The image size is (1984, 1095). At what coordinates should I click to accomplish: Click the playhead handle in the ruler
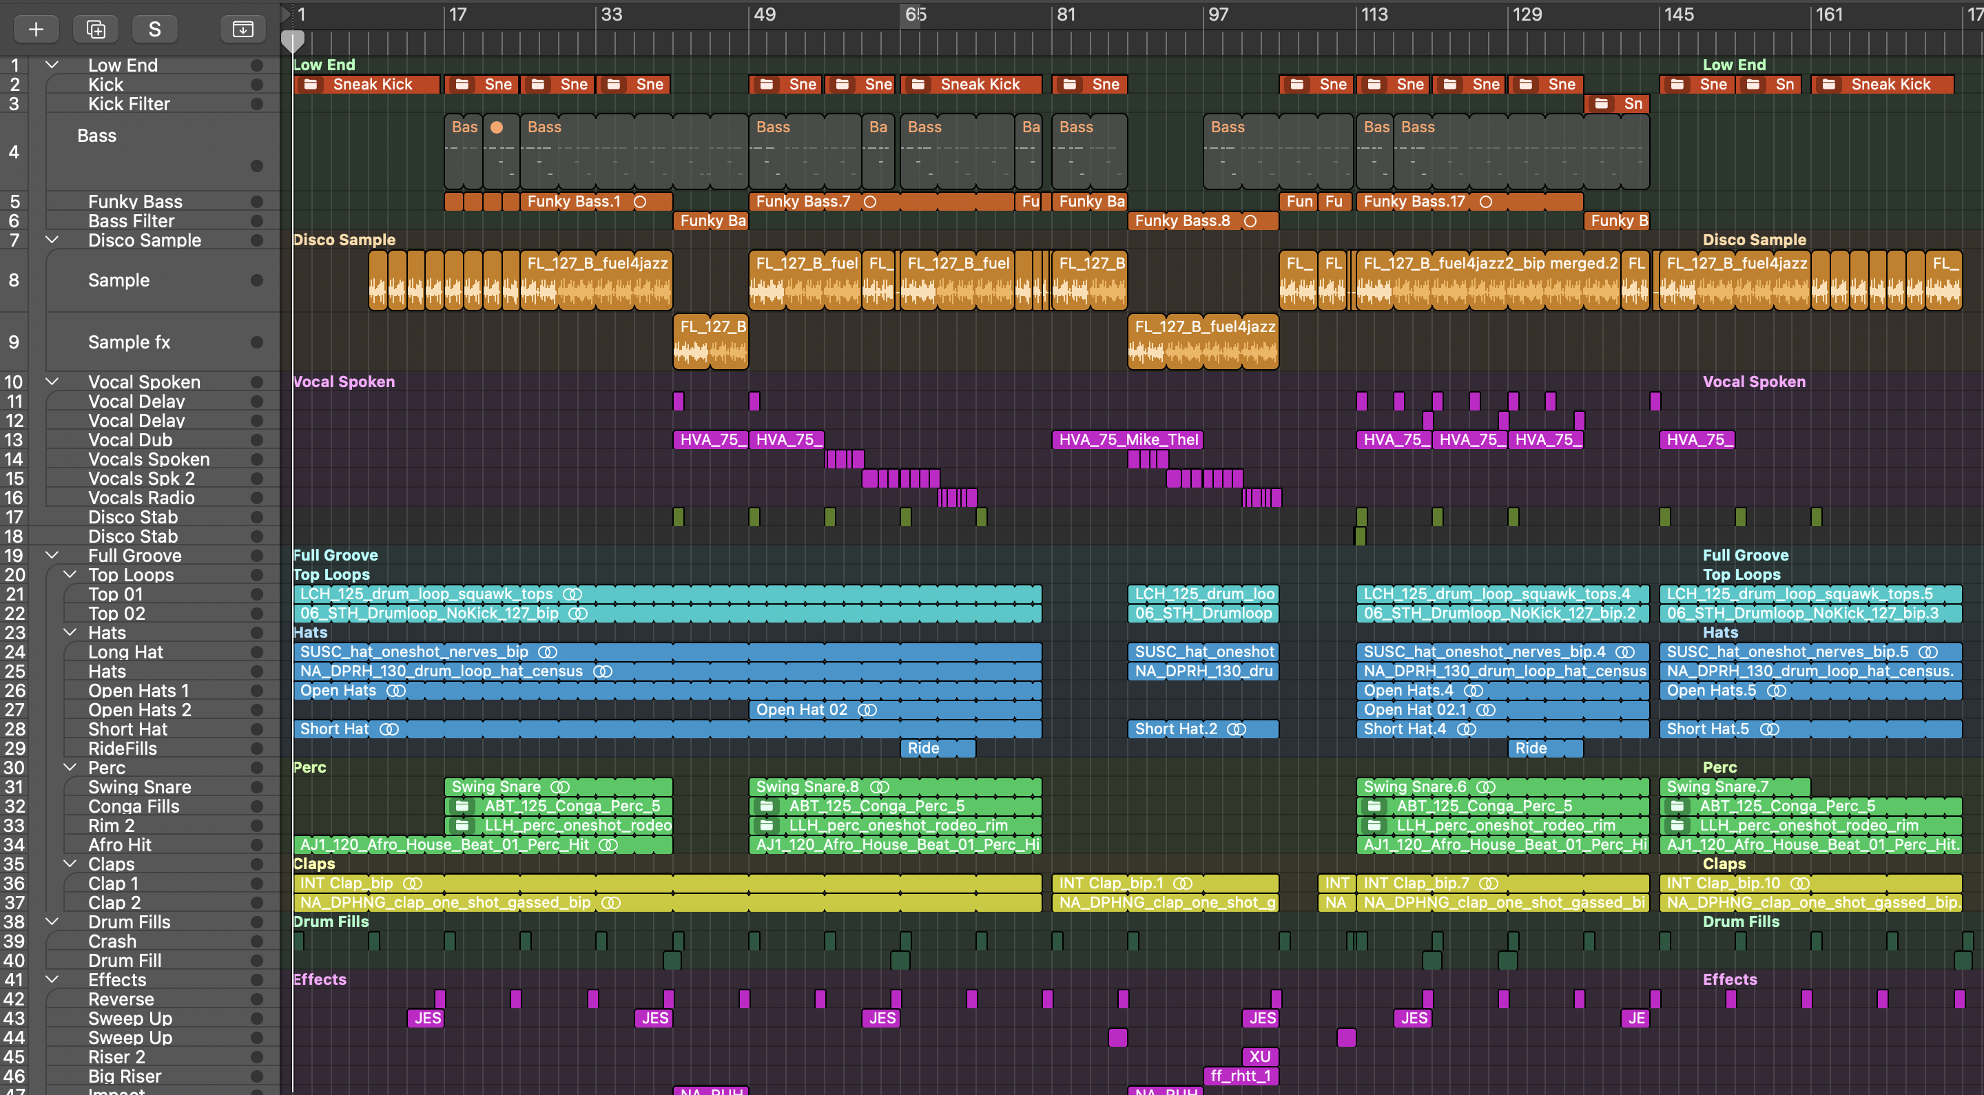pos(293,40)
